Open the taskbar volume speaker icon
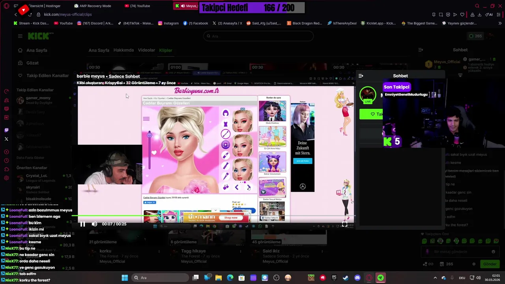Screen dimensions: 505x284 coord(478,278)
